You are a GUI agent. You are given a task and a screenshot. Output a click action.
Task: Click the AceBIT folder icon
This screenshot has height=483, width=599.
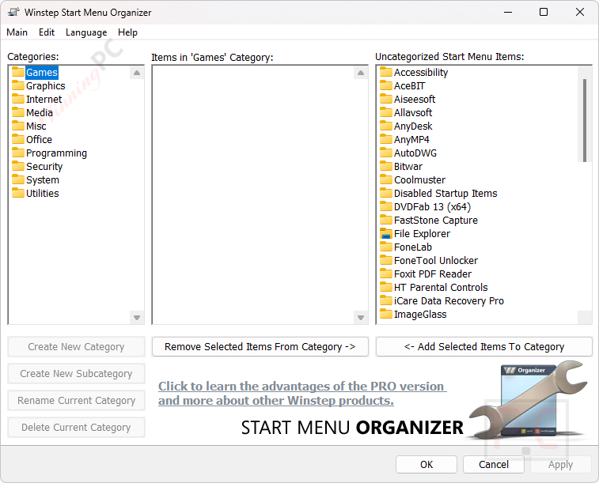(x=386, y=85)
